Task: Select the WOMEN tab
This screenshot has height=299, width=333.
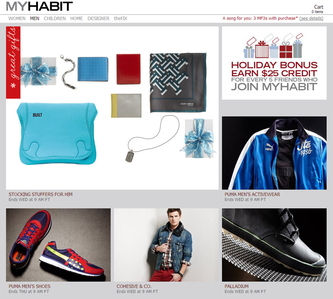Action: click(x=17, y=18)
